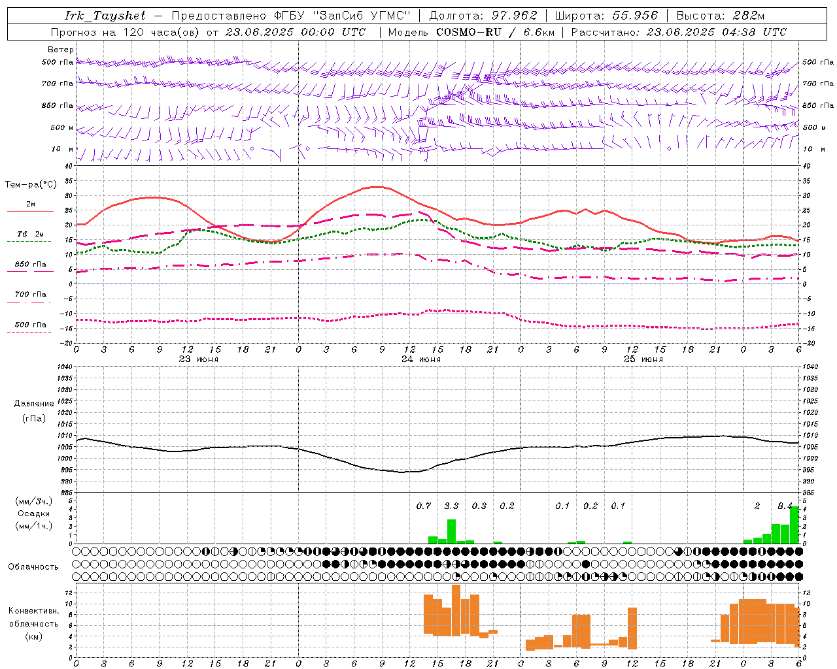Click the '25 июня' date label

pyautogui.click(x=643, y=359)
